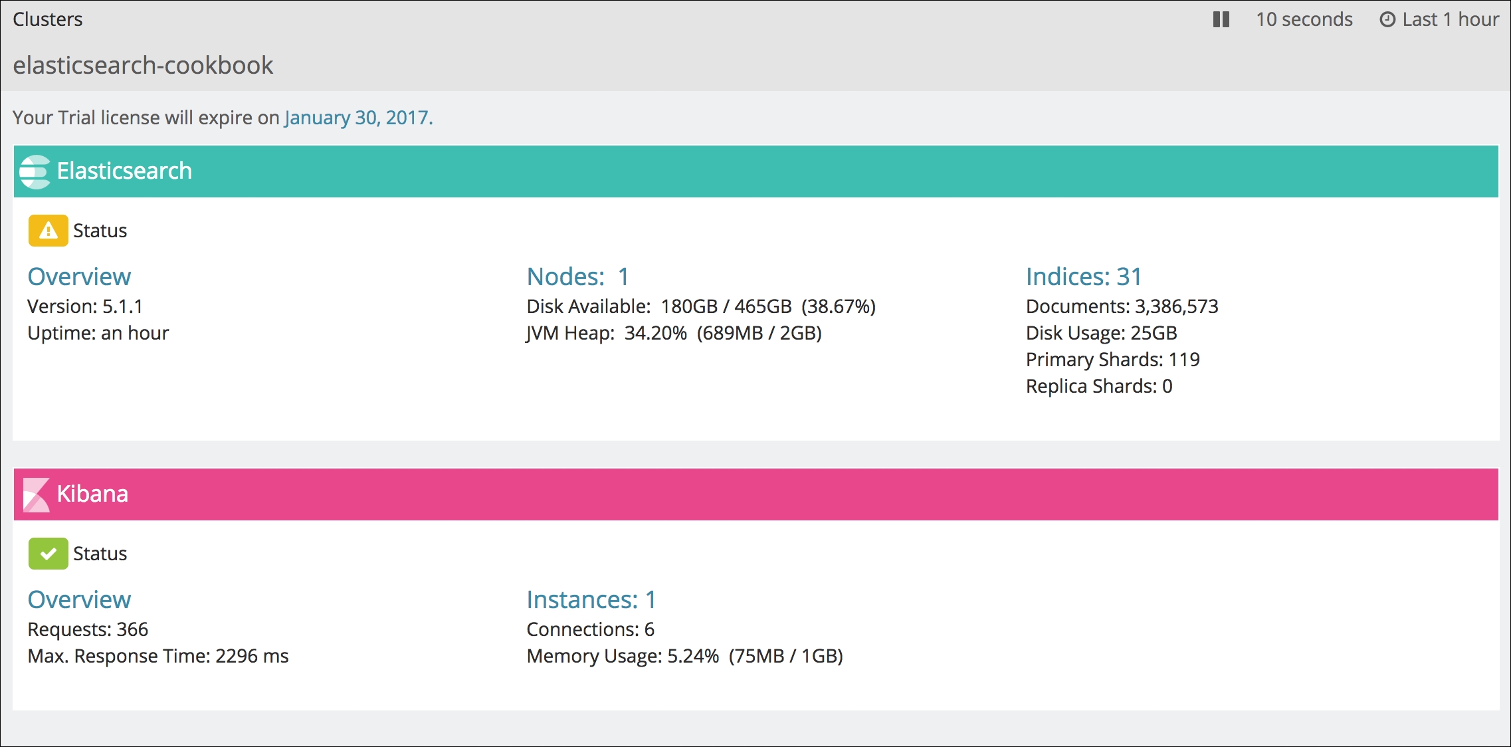Click the Uptime: an hour text
Image resolution: width=1511 pixels, height=747 pixels.
click(x=98, y=333)
